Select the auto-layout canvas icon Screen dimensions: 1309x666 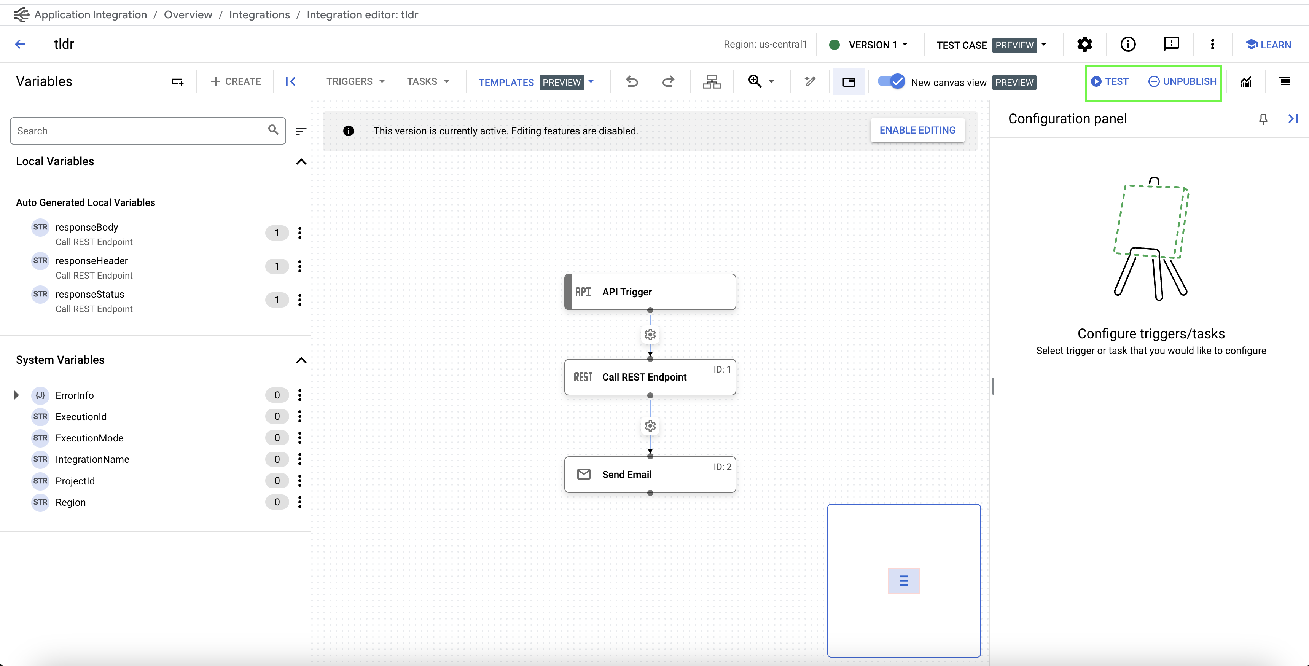click(712, 81)
